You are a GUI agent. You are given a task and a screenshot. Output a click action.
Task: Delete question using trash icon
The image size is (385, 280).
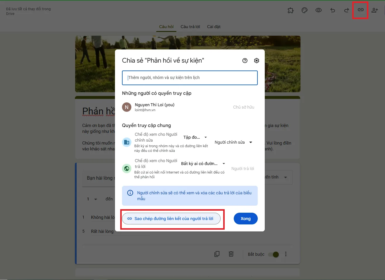[231, 254]
